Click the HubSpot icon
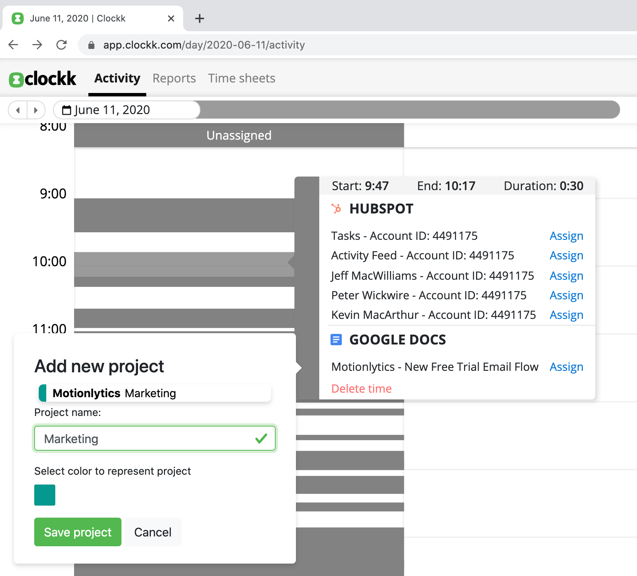 pos(336,208)
